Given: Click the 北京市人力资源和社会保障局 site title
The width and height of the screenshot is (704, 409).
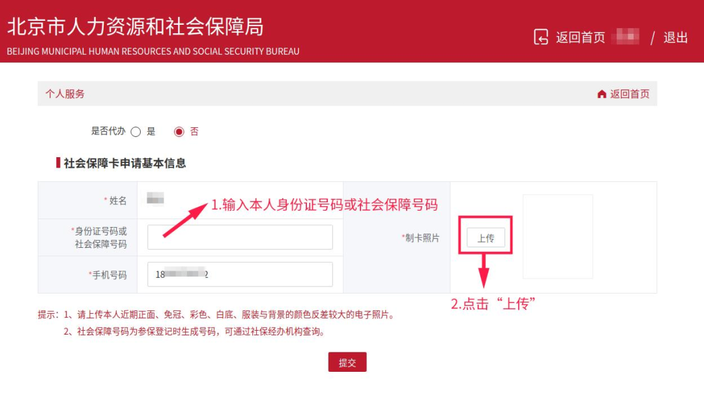Looking at the screenshot, I should [x=135, y=27].
